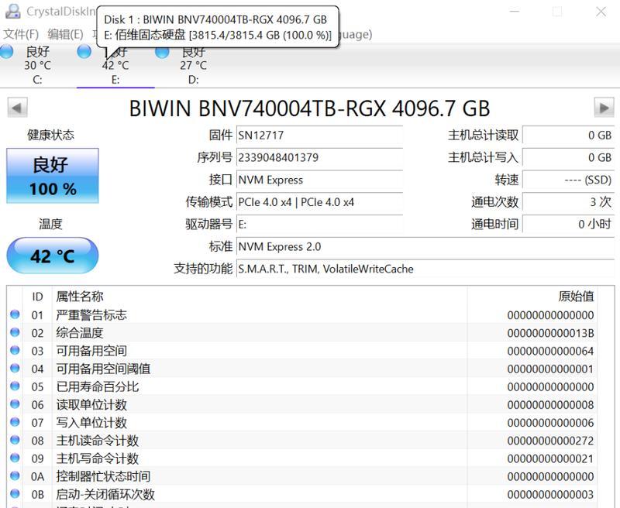Select the 已用寿命百分比 attribute row

pyautogui.click(x=302, y=386)
